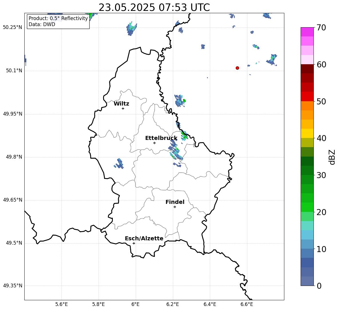Click the latitude label 49.5°N
339x310 pixels.
point(14,243)
